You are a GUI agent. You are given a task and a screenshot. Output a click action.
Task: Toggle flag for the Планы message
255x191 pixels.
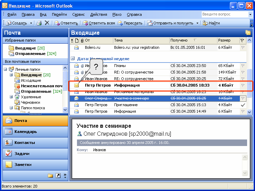point(243,66)
